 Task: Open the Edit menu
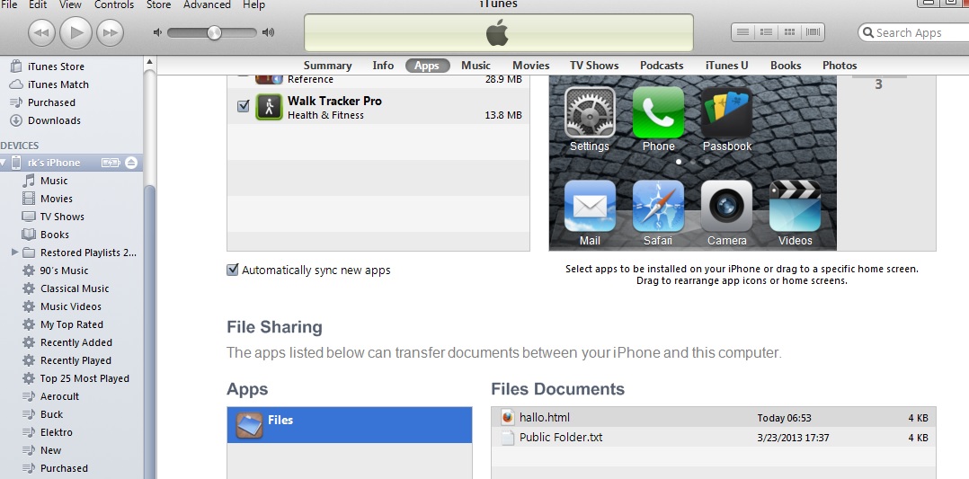pos(38,5)
